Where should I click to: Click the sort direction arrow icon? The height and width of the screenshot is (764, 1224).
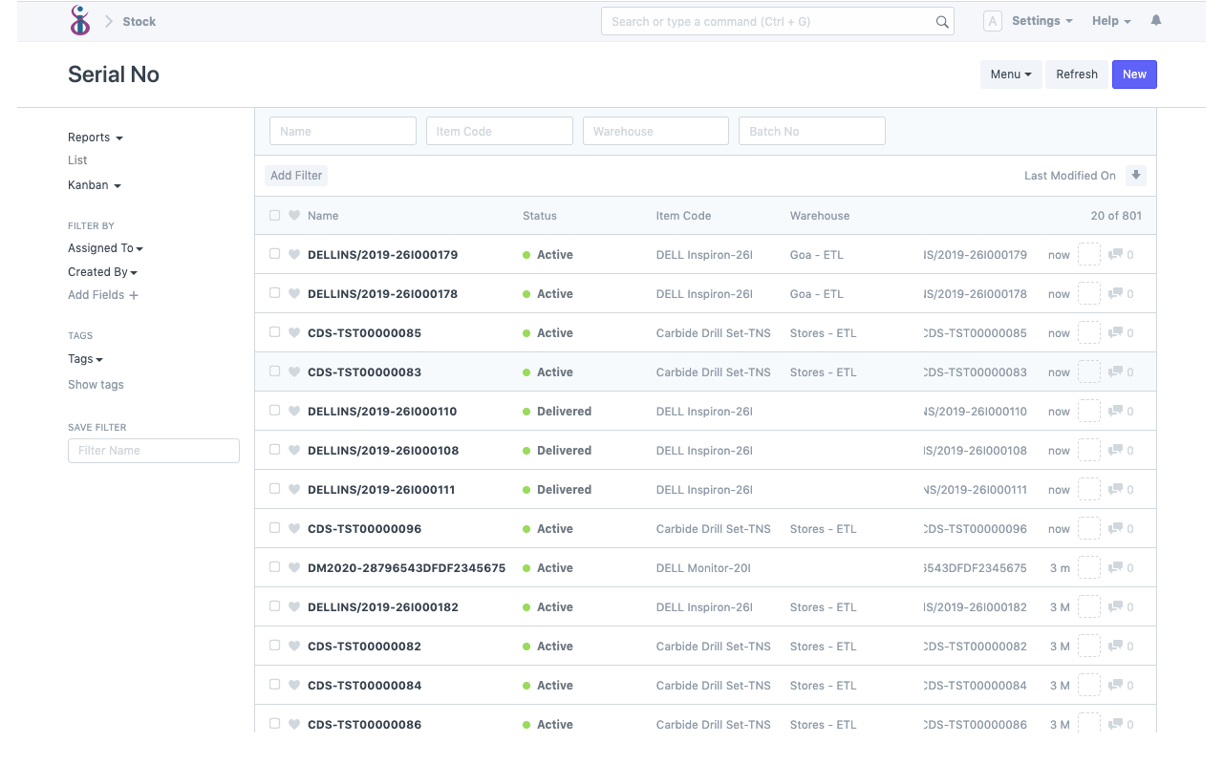(1135, 175)
